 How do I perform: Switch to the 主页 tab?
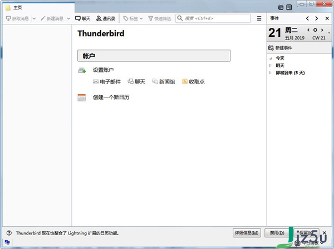click(39, 8)
